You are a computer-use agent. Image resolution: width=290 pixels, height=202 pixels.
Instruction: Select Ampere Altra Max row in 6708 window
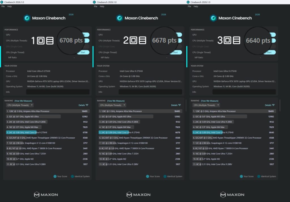[48, 111]
